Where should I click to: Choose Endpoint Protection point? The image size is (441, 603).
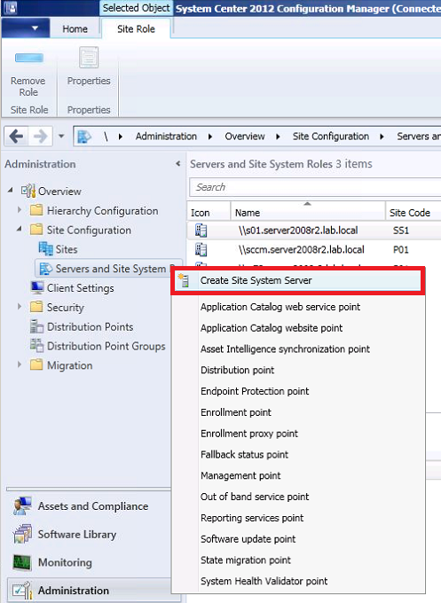[255, 391]
